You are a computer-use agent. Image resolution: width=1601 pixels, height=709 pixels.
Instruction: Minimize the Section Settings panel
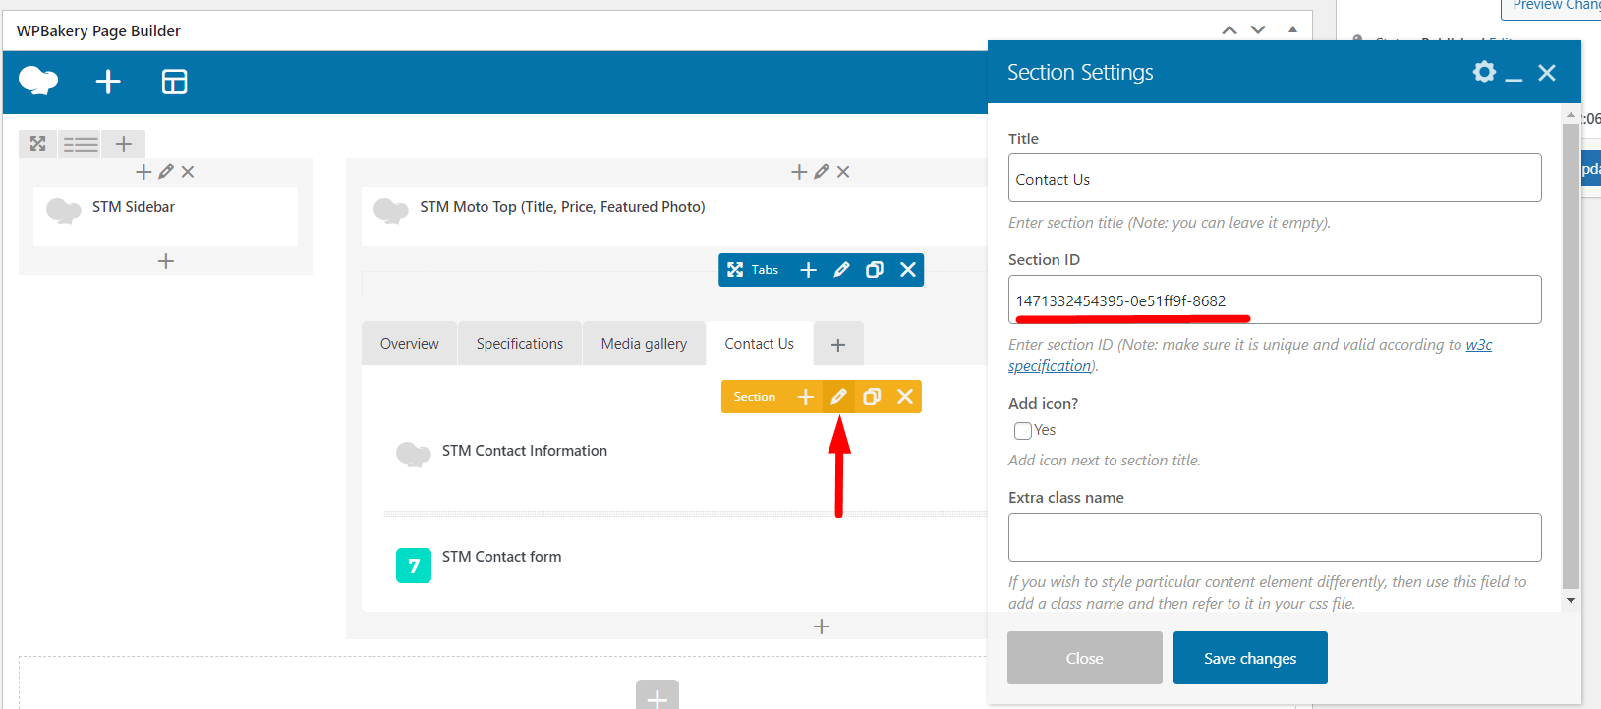[1515, 74]
